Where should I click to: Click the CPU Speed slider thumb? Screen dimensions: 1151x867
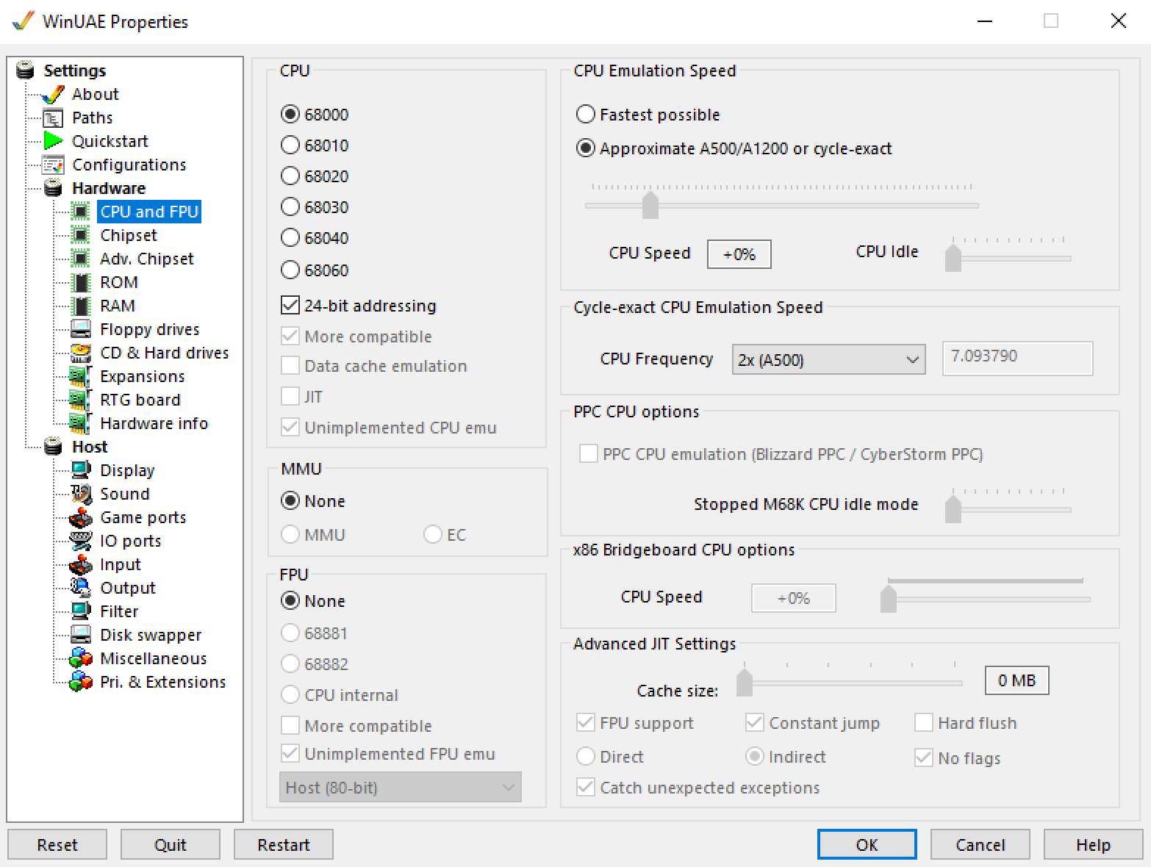pyautogui.click(x=650, y=205)
